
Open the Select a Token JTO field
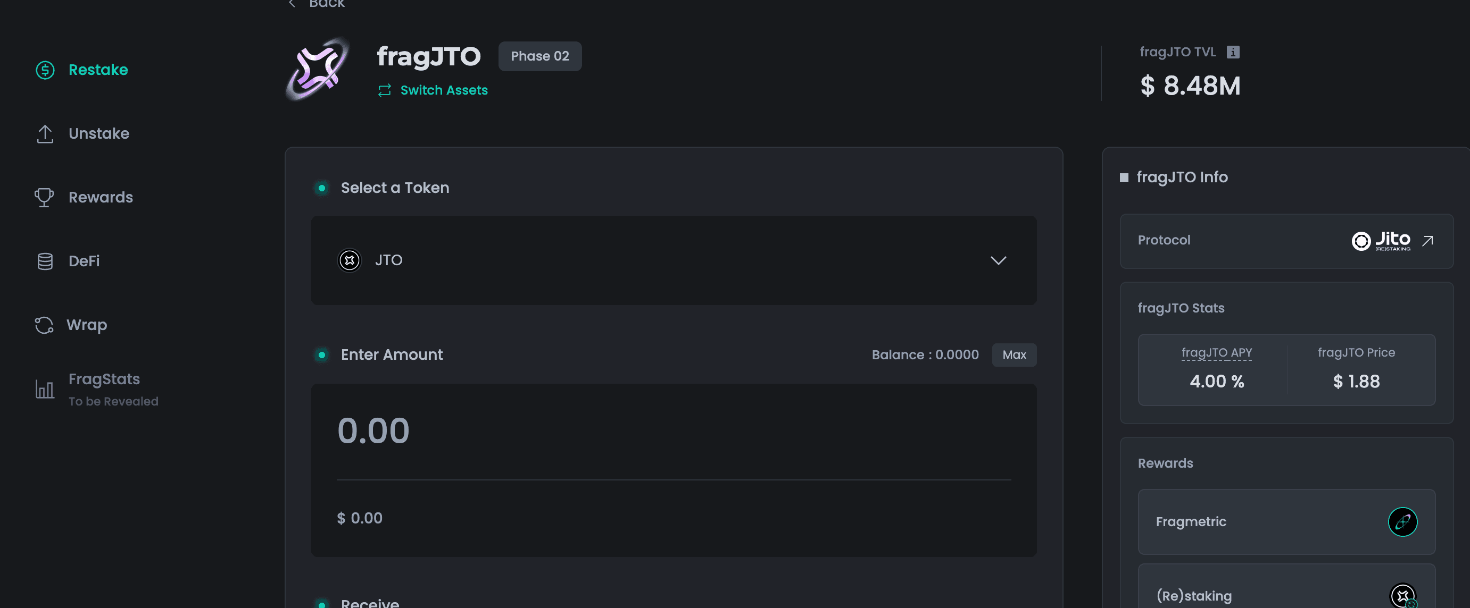(674, 260)
